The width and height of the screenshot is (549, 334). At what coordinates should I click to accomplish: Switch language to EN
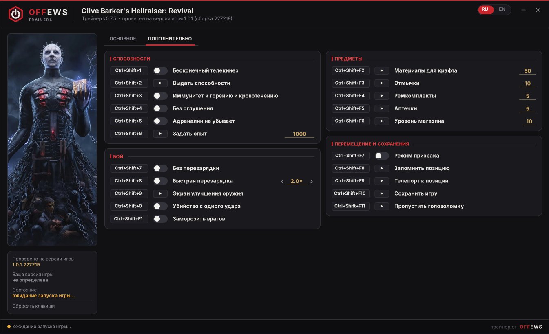click(502, 9)
